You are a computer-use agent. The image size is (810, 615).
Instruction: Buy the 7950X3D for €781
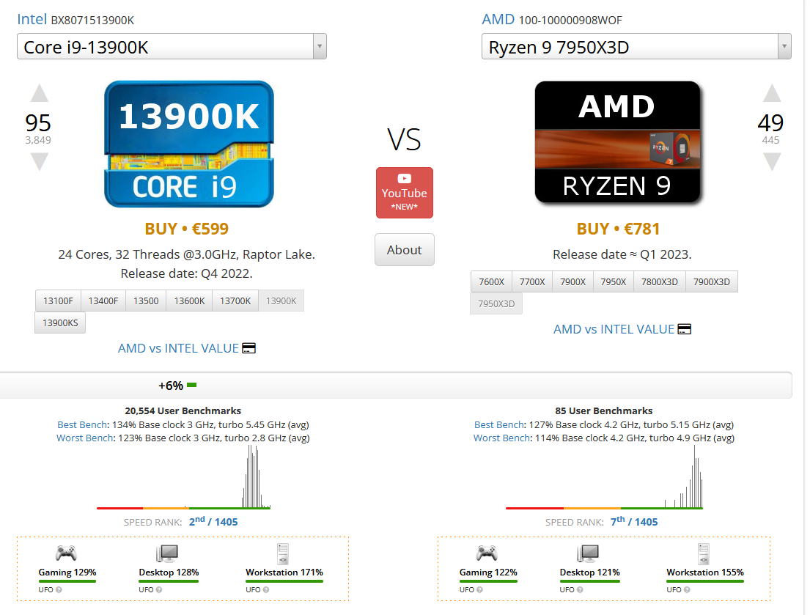[x=619, y=229]
